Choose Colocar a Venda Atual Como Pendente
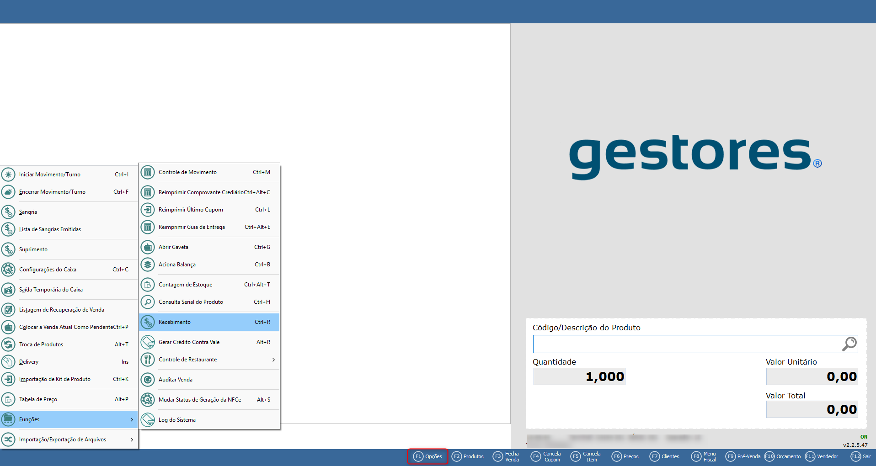 [69, 327]
